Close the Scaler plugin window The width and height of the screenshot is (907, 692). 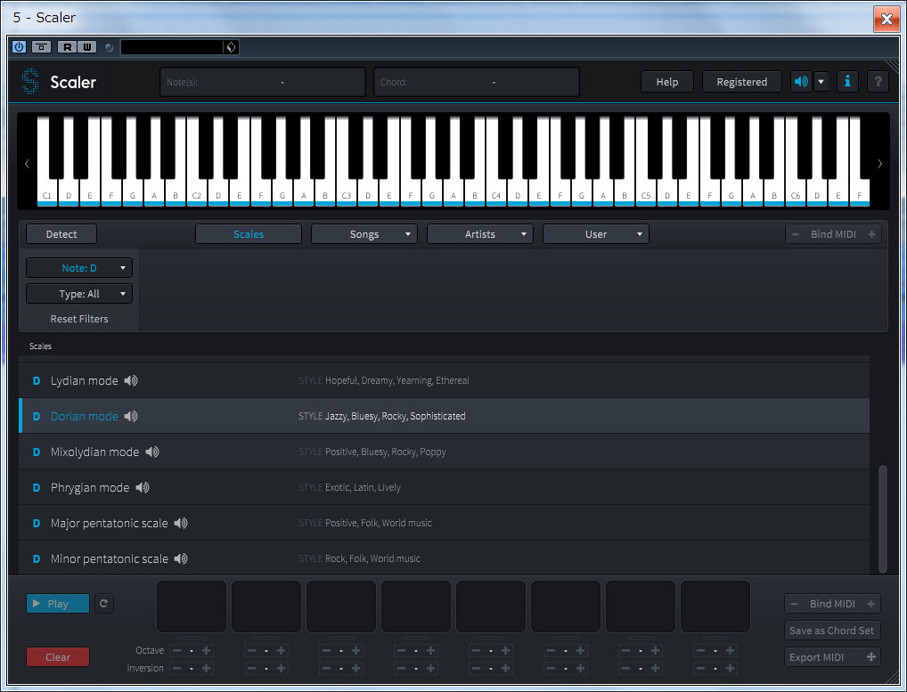pyautogui.click(x=887, y=19)
